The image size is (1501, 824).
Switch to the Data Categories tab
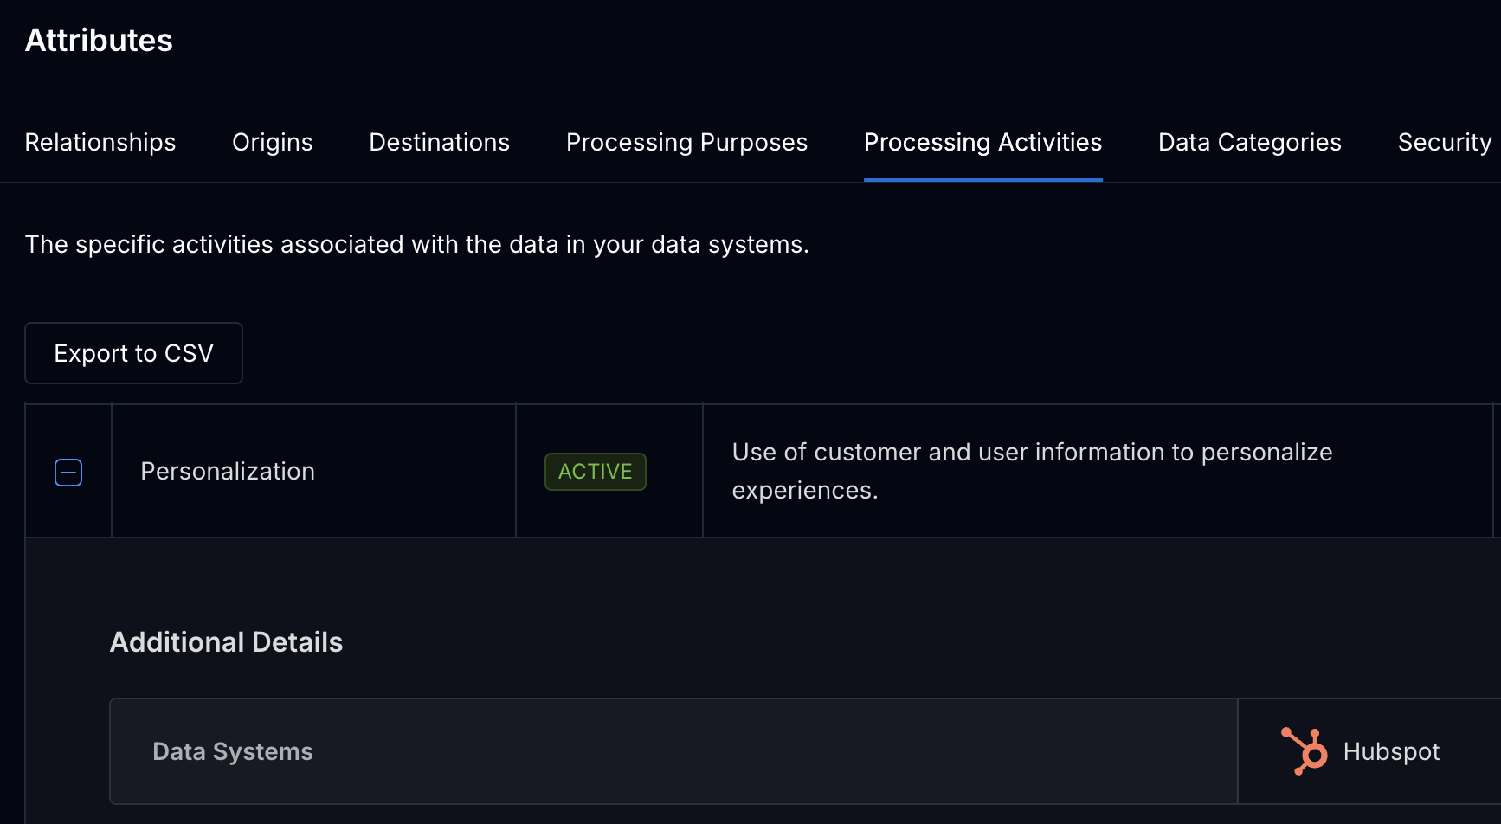1249,142
